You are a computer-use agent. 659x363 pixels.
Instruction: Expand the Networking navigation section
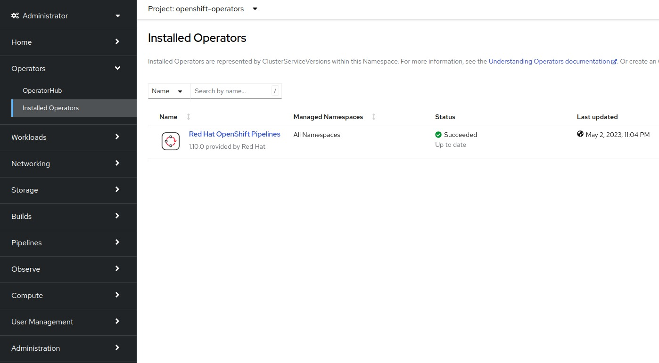pos(68,163)
